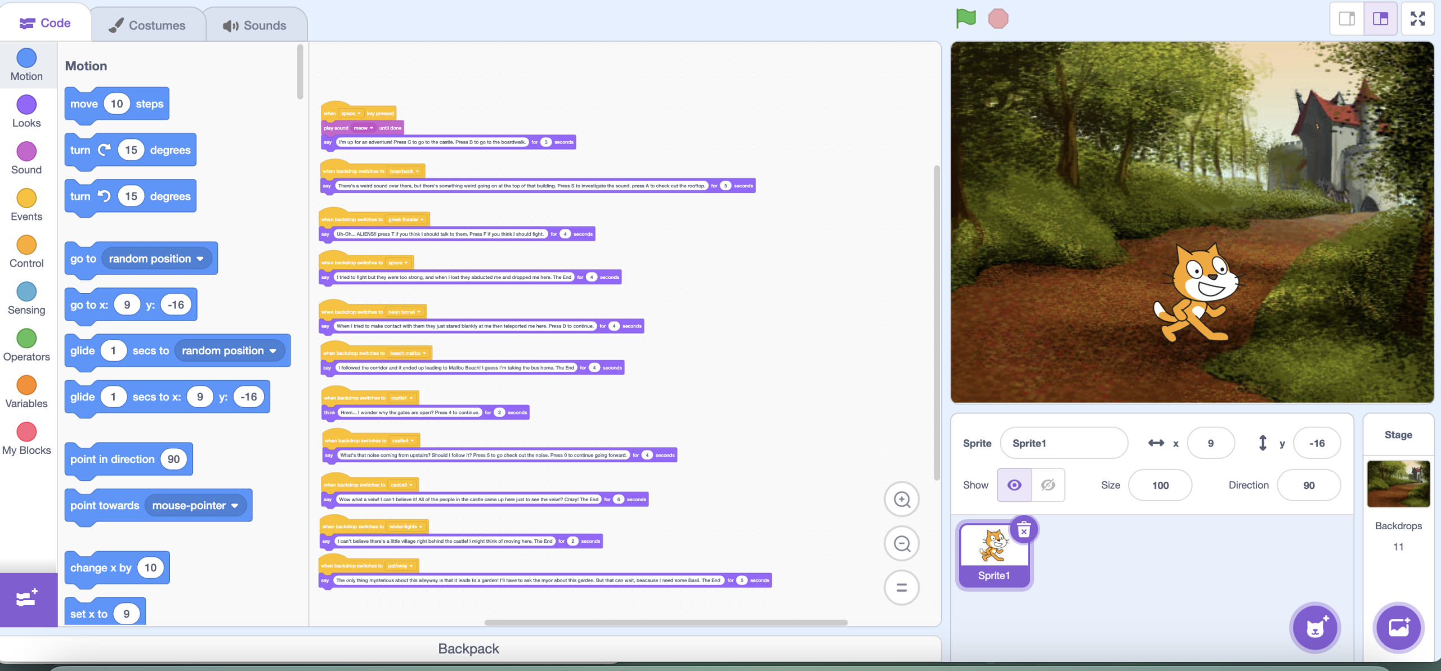Select the Control category

(26, 252)
